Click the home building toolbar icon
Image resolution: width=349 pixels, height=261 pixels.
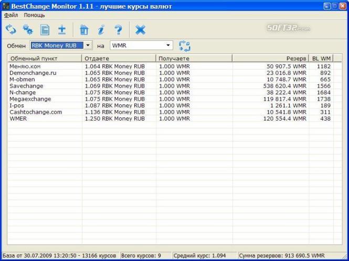pos(84,30)
